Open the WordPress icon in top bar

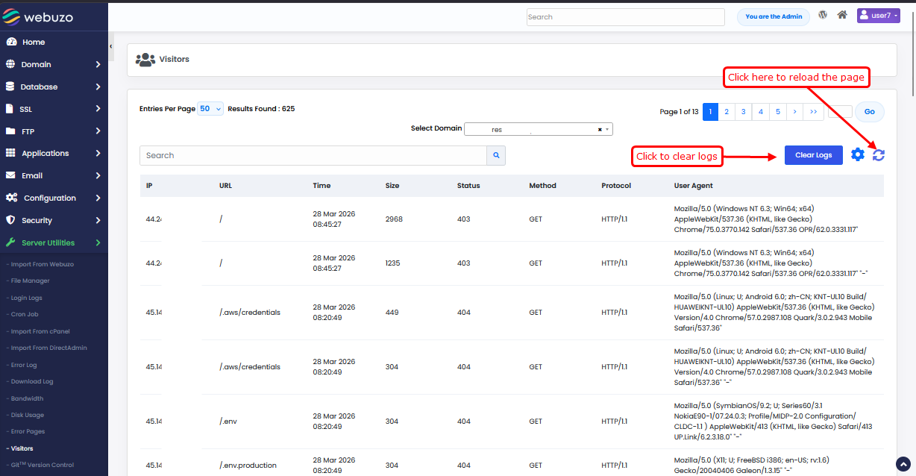click(x=824, y=15)
